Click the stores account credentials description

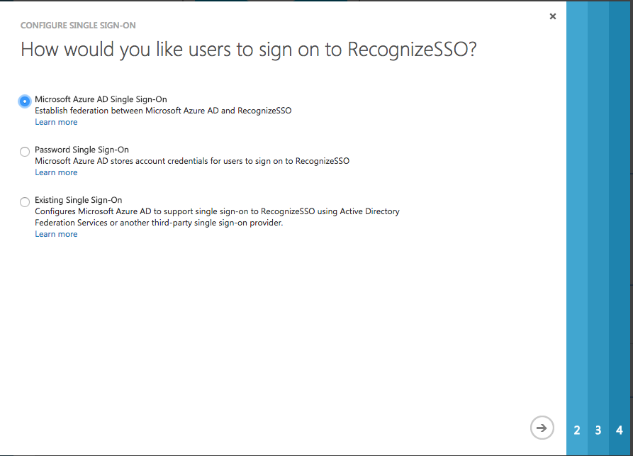(192, 161)
